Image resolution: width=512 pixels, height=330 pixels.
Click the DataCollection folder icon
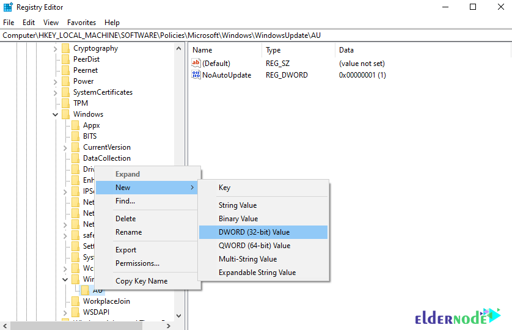(x=75, y=158)
